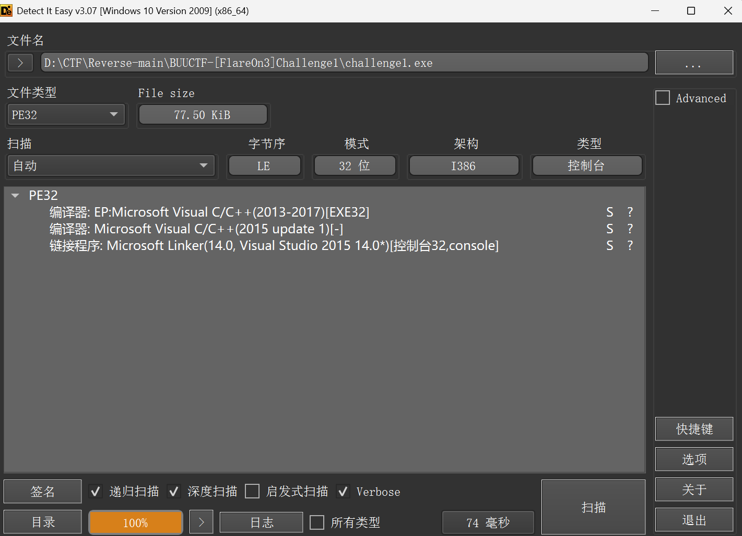Screen dimensions: 742x536
Task: Click the file path input field
Action: point(344,63)
